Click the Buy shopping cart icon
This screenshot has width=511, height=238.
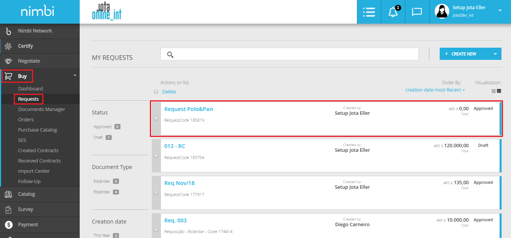pos(8,76)
